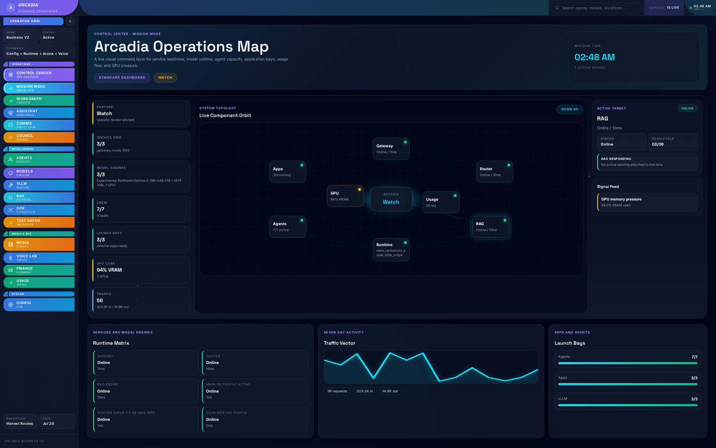Select the Apps 3/3 running node
Image resolution: width=716 pixels, height=448 pixels.
tap(288, 172)
